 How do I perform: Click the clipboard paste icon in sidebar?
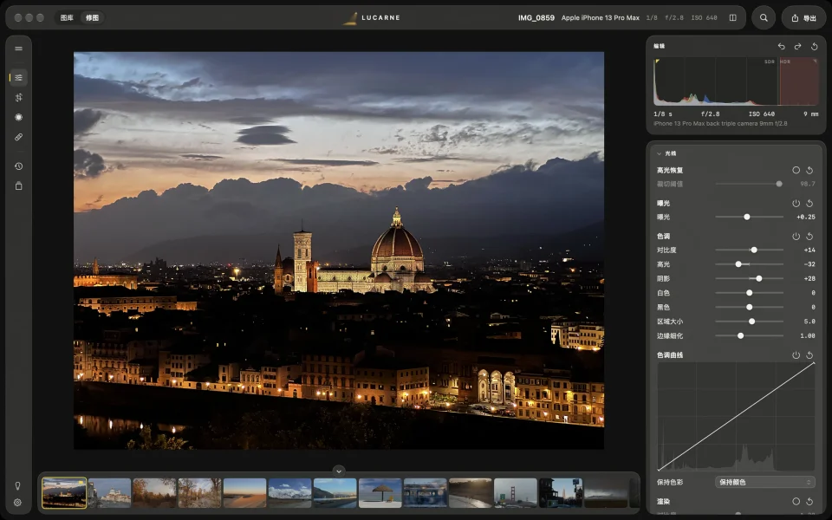18,185
